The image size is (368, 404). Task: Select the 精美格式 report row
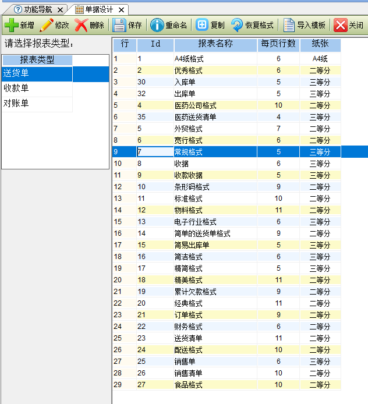227,280
